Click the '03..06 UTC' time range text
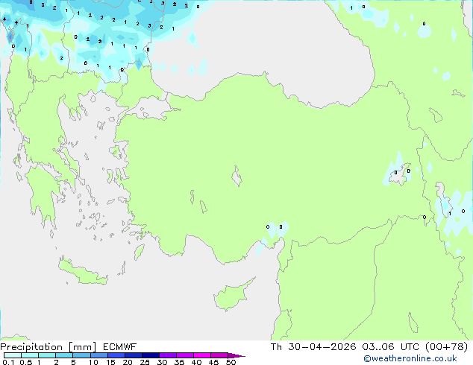 pyautogui.click(x=391, y=347)
